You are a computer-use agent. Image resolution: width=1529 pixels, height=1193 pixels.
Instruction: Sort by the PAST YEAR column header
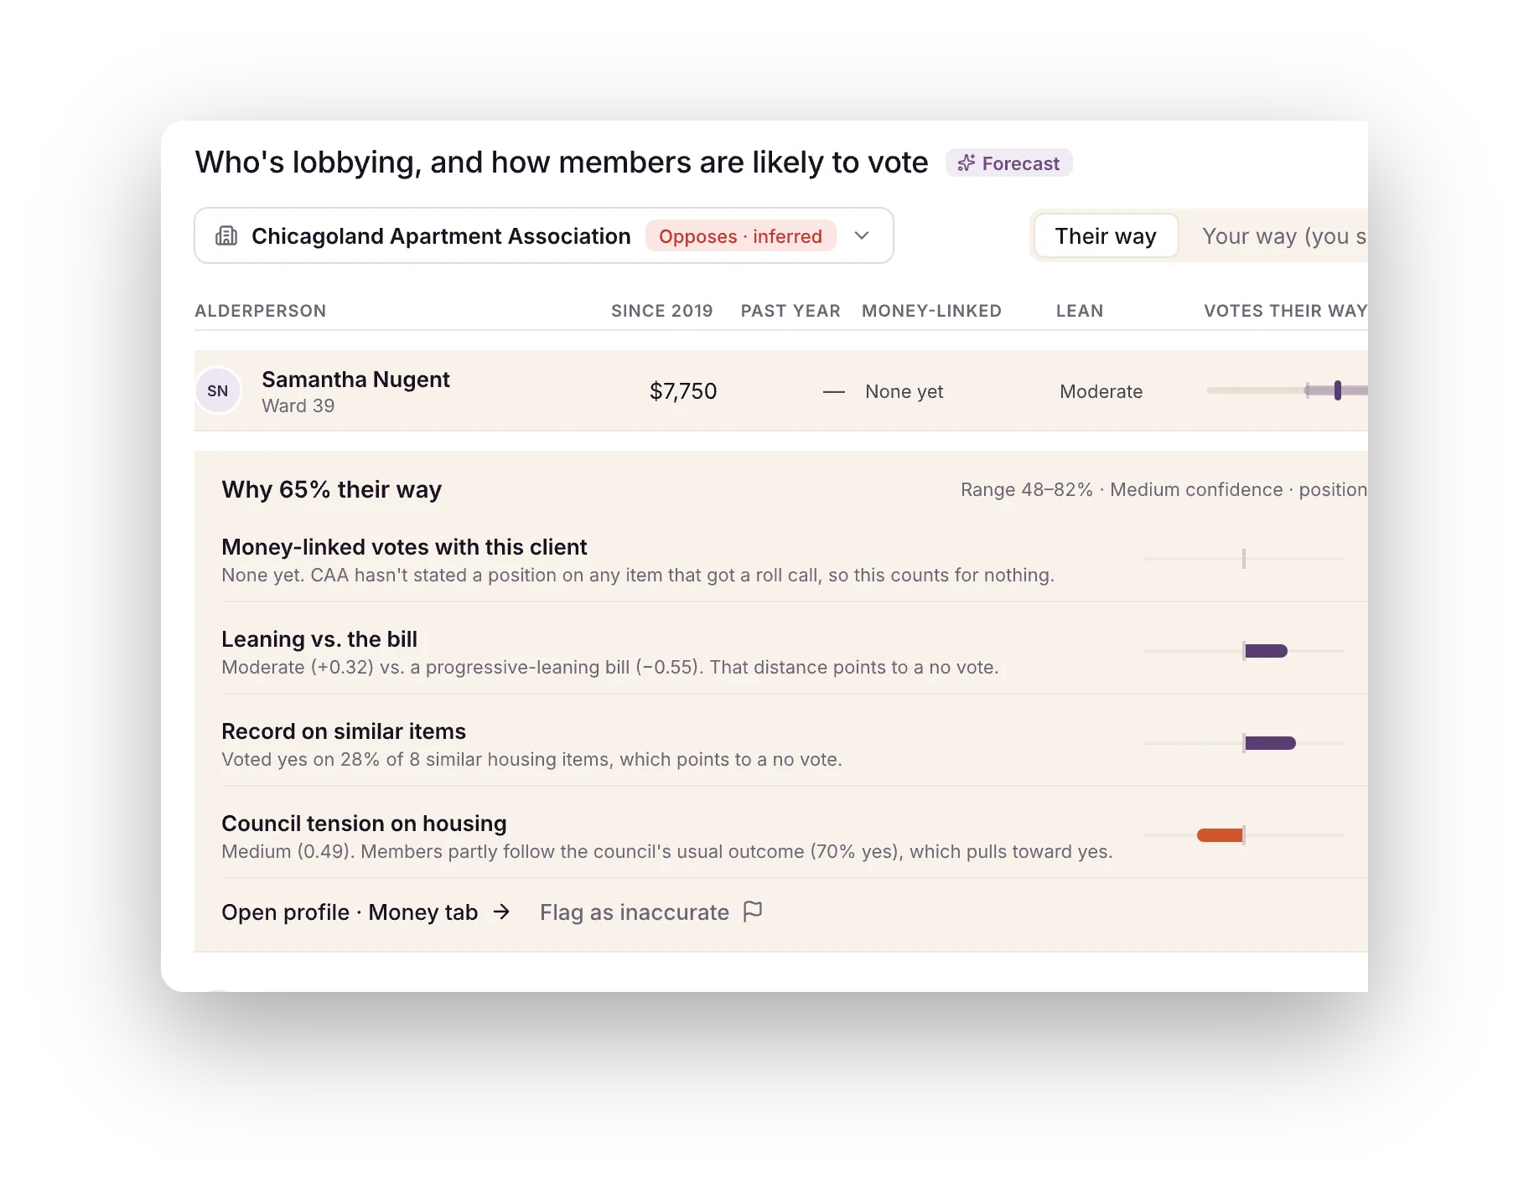tap(790, 311)
